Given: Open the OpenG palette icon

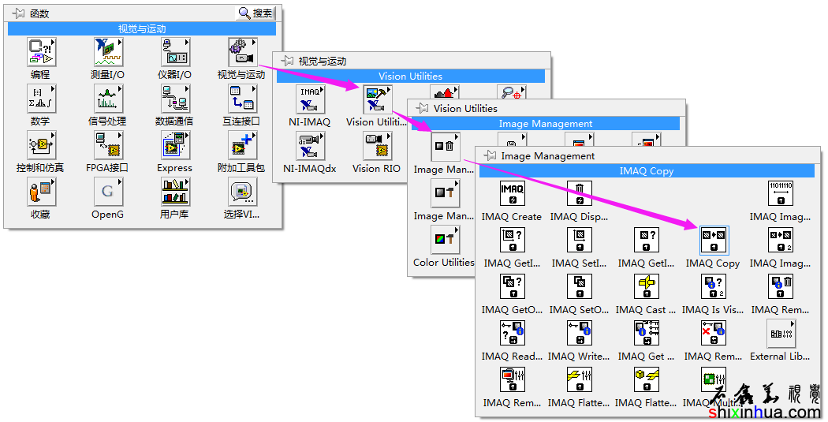Looking at the screenshot, I should pyautogui.click(x=107, y=192).
